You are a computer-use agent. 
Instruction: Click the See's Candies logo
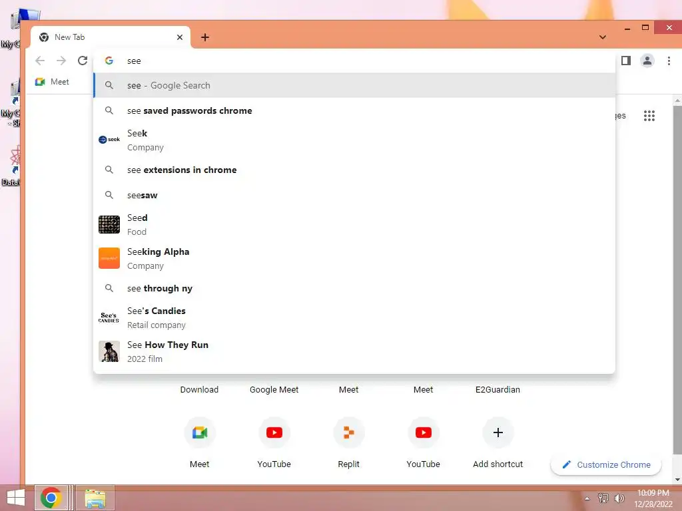pos(109,317)
